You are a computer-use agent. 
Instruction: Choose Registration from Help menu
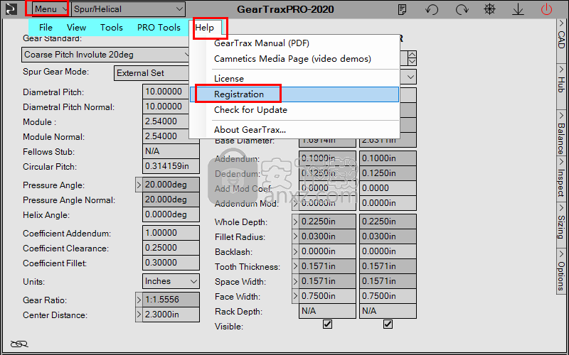pyautogui.click(x=294, y=94)
